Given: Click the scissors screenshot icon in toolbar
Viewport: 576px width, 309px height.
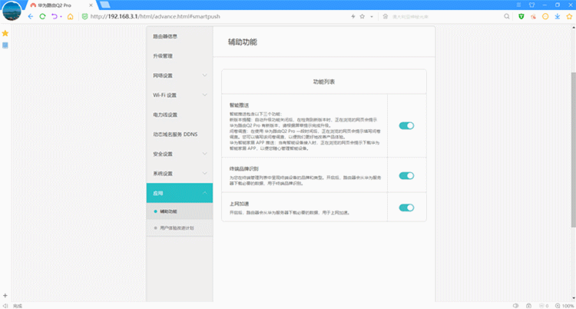Looking at the screenshot, I should tap(532, 16).
